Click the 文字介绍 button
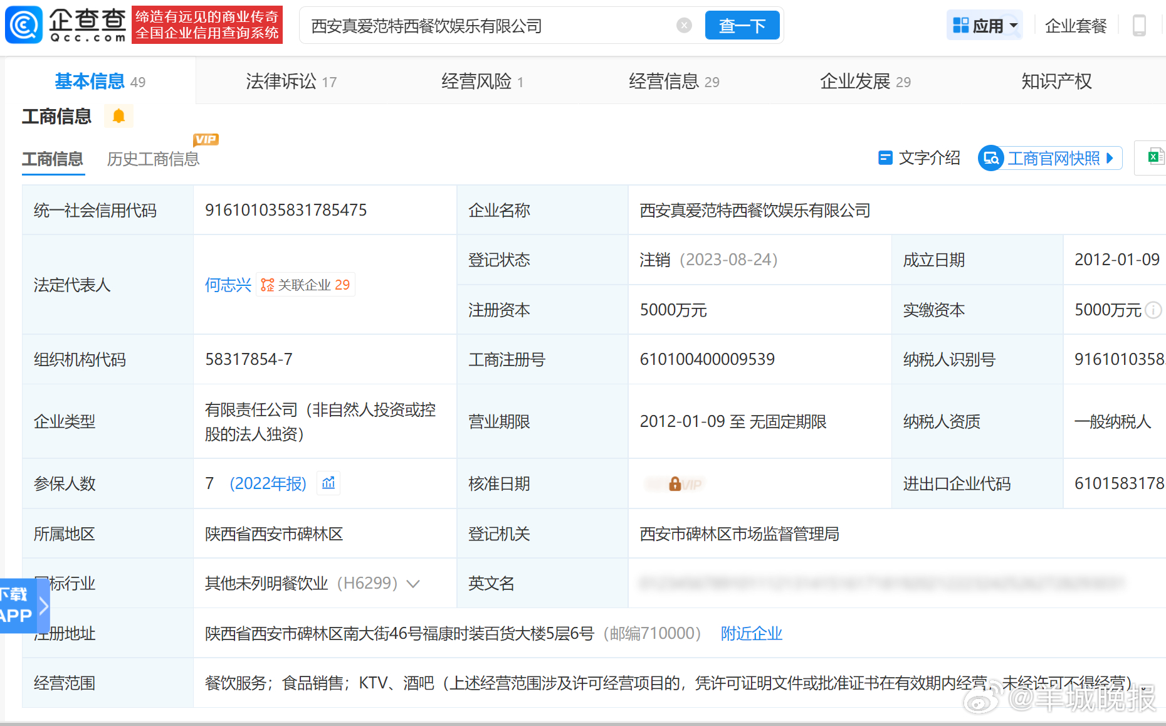The width and height of the screenshot is (1166, 726). click(920, 158)
